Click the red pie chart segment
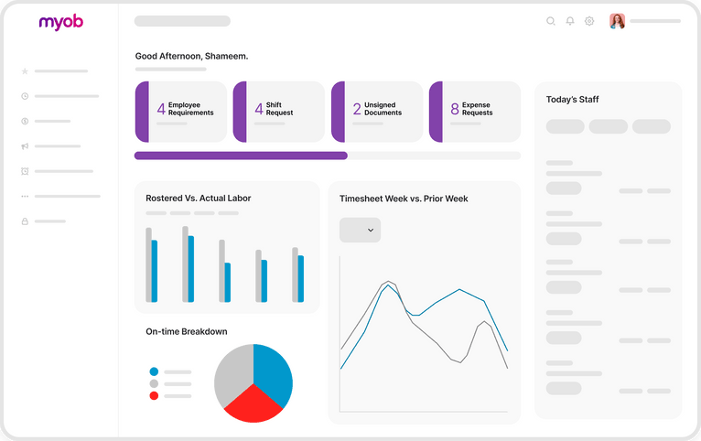This screenshot has height=441, width=701. coord(253,406)
